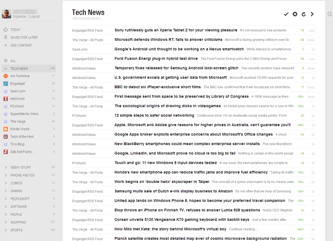Select InfoWorld feed name in sidebar
Image resolution: width=333 pixels, height=241 pixels.
pyautogui.click(x=17, y=99)
